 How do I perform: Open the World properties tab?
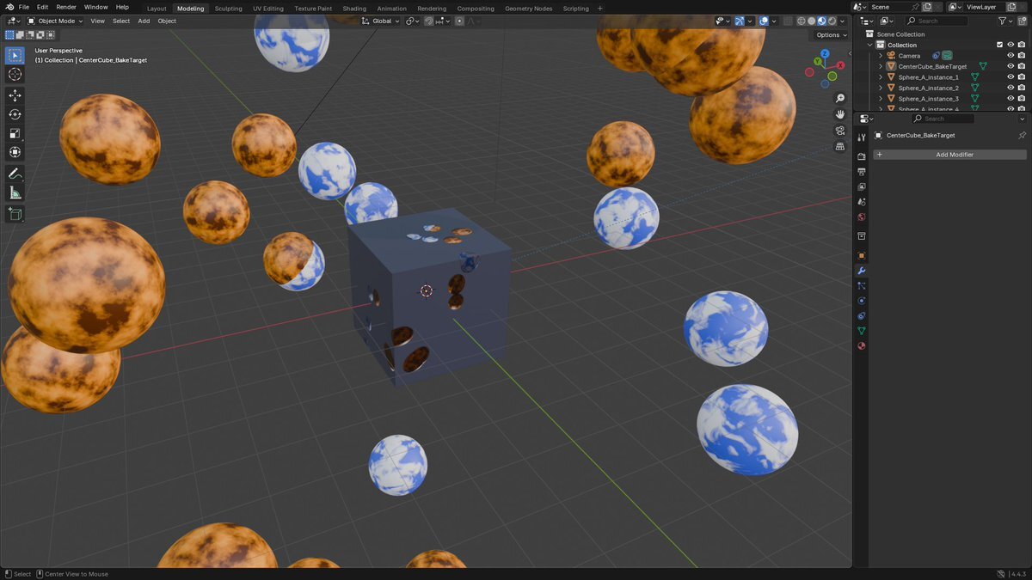pyautogui.click(x=862, y=217)
